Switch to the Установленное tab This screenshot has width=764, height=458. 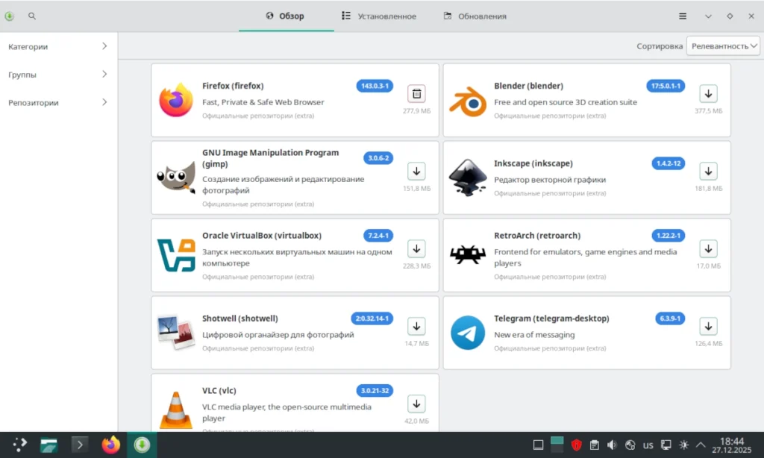pyautogui.click(x=379, y=16)
